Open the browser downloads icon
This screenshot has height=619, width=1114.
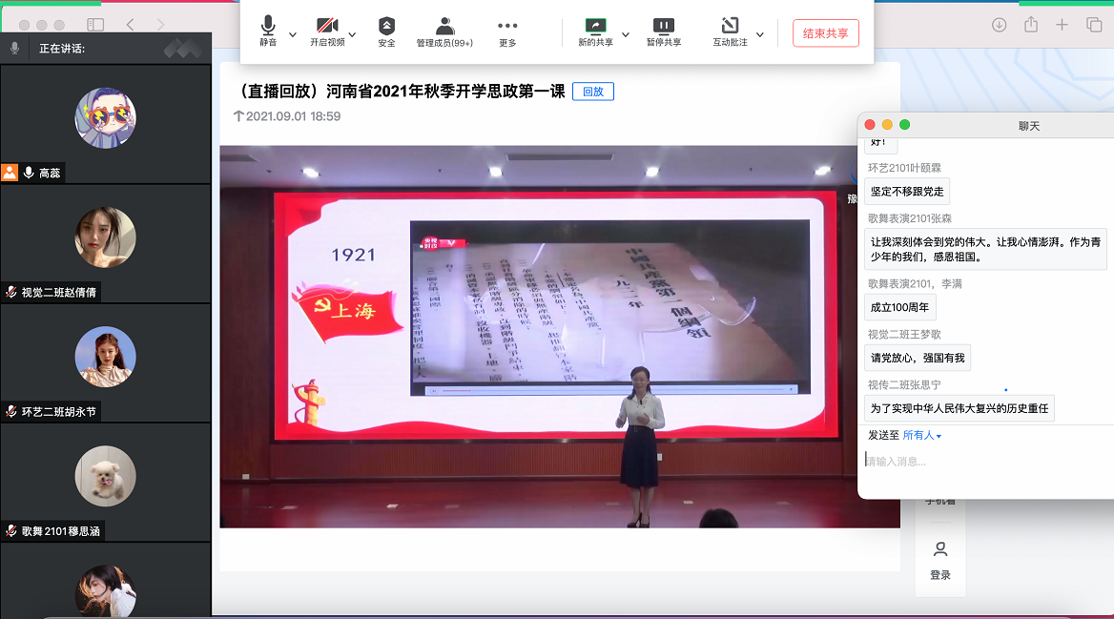coord(999,25)
